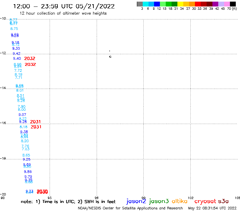Image resolution: width=240 pixels, height=211 pixels.
Task: Click the dark red 's3a' legend label
Action: tap(223, 201)
